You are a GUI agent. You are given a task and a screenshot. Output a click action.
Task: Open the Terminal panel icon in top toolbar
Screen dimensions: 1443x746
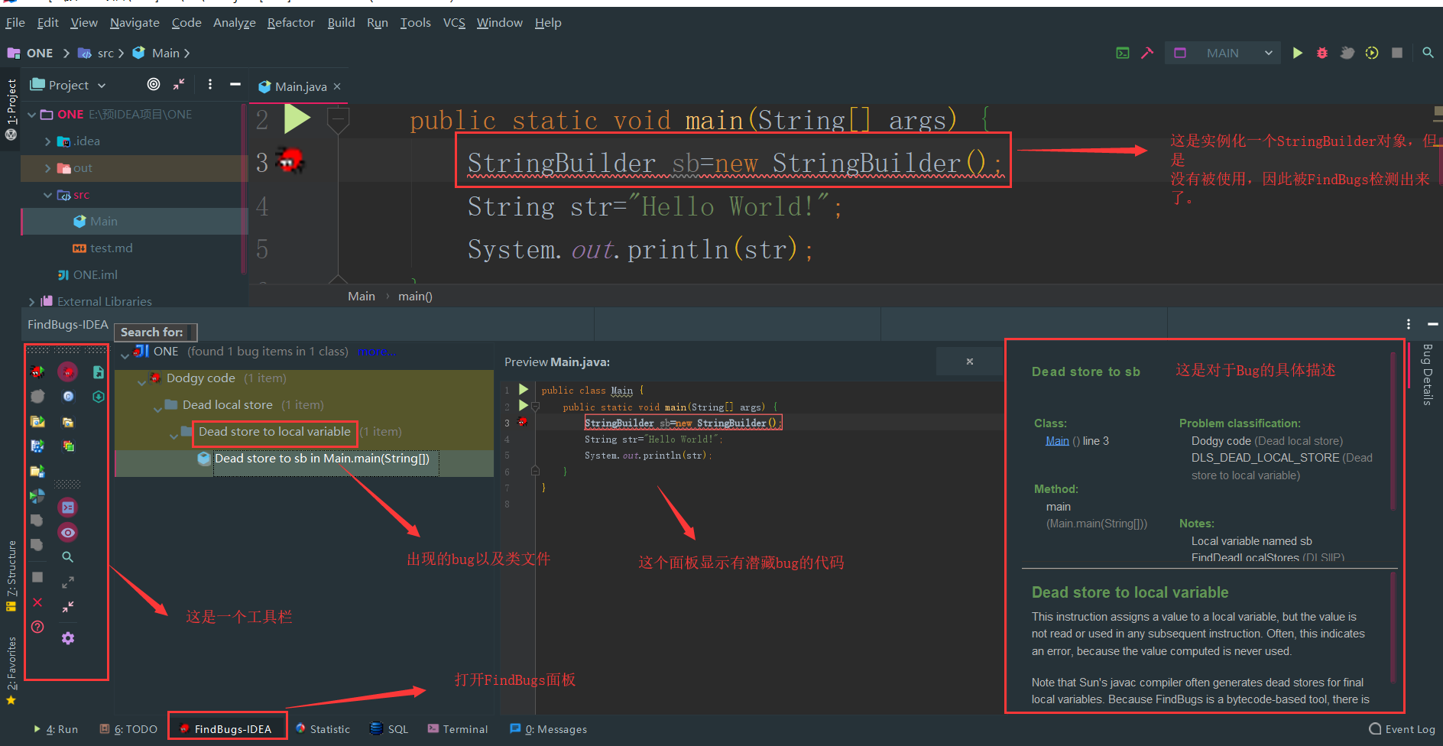(1122, 53)
